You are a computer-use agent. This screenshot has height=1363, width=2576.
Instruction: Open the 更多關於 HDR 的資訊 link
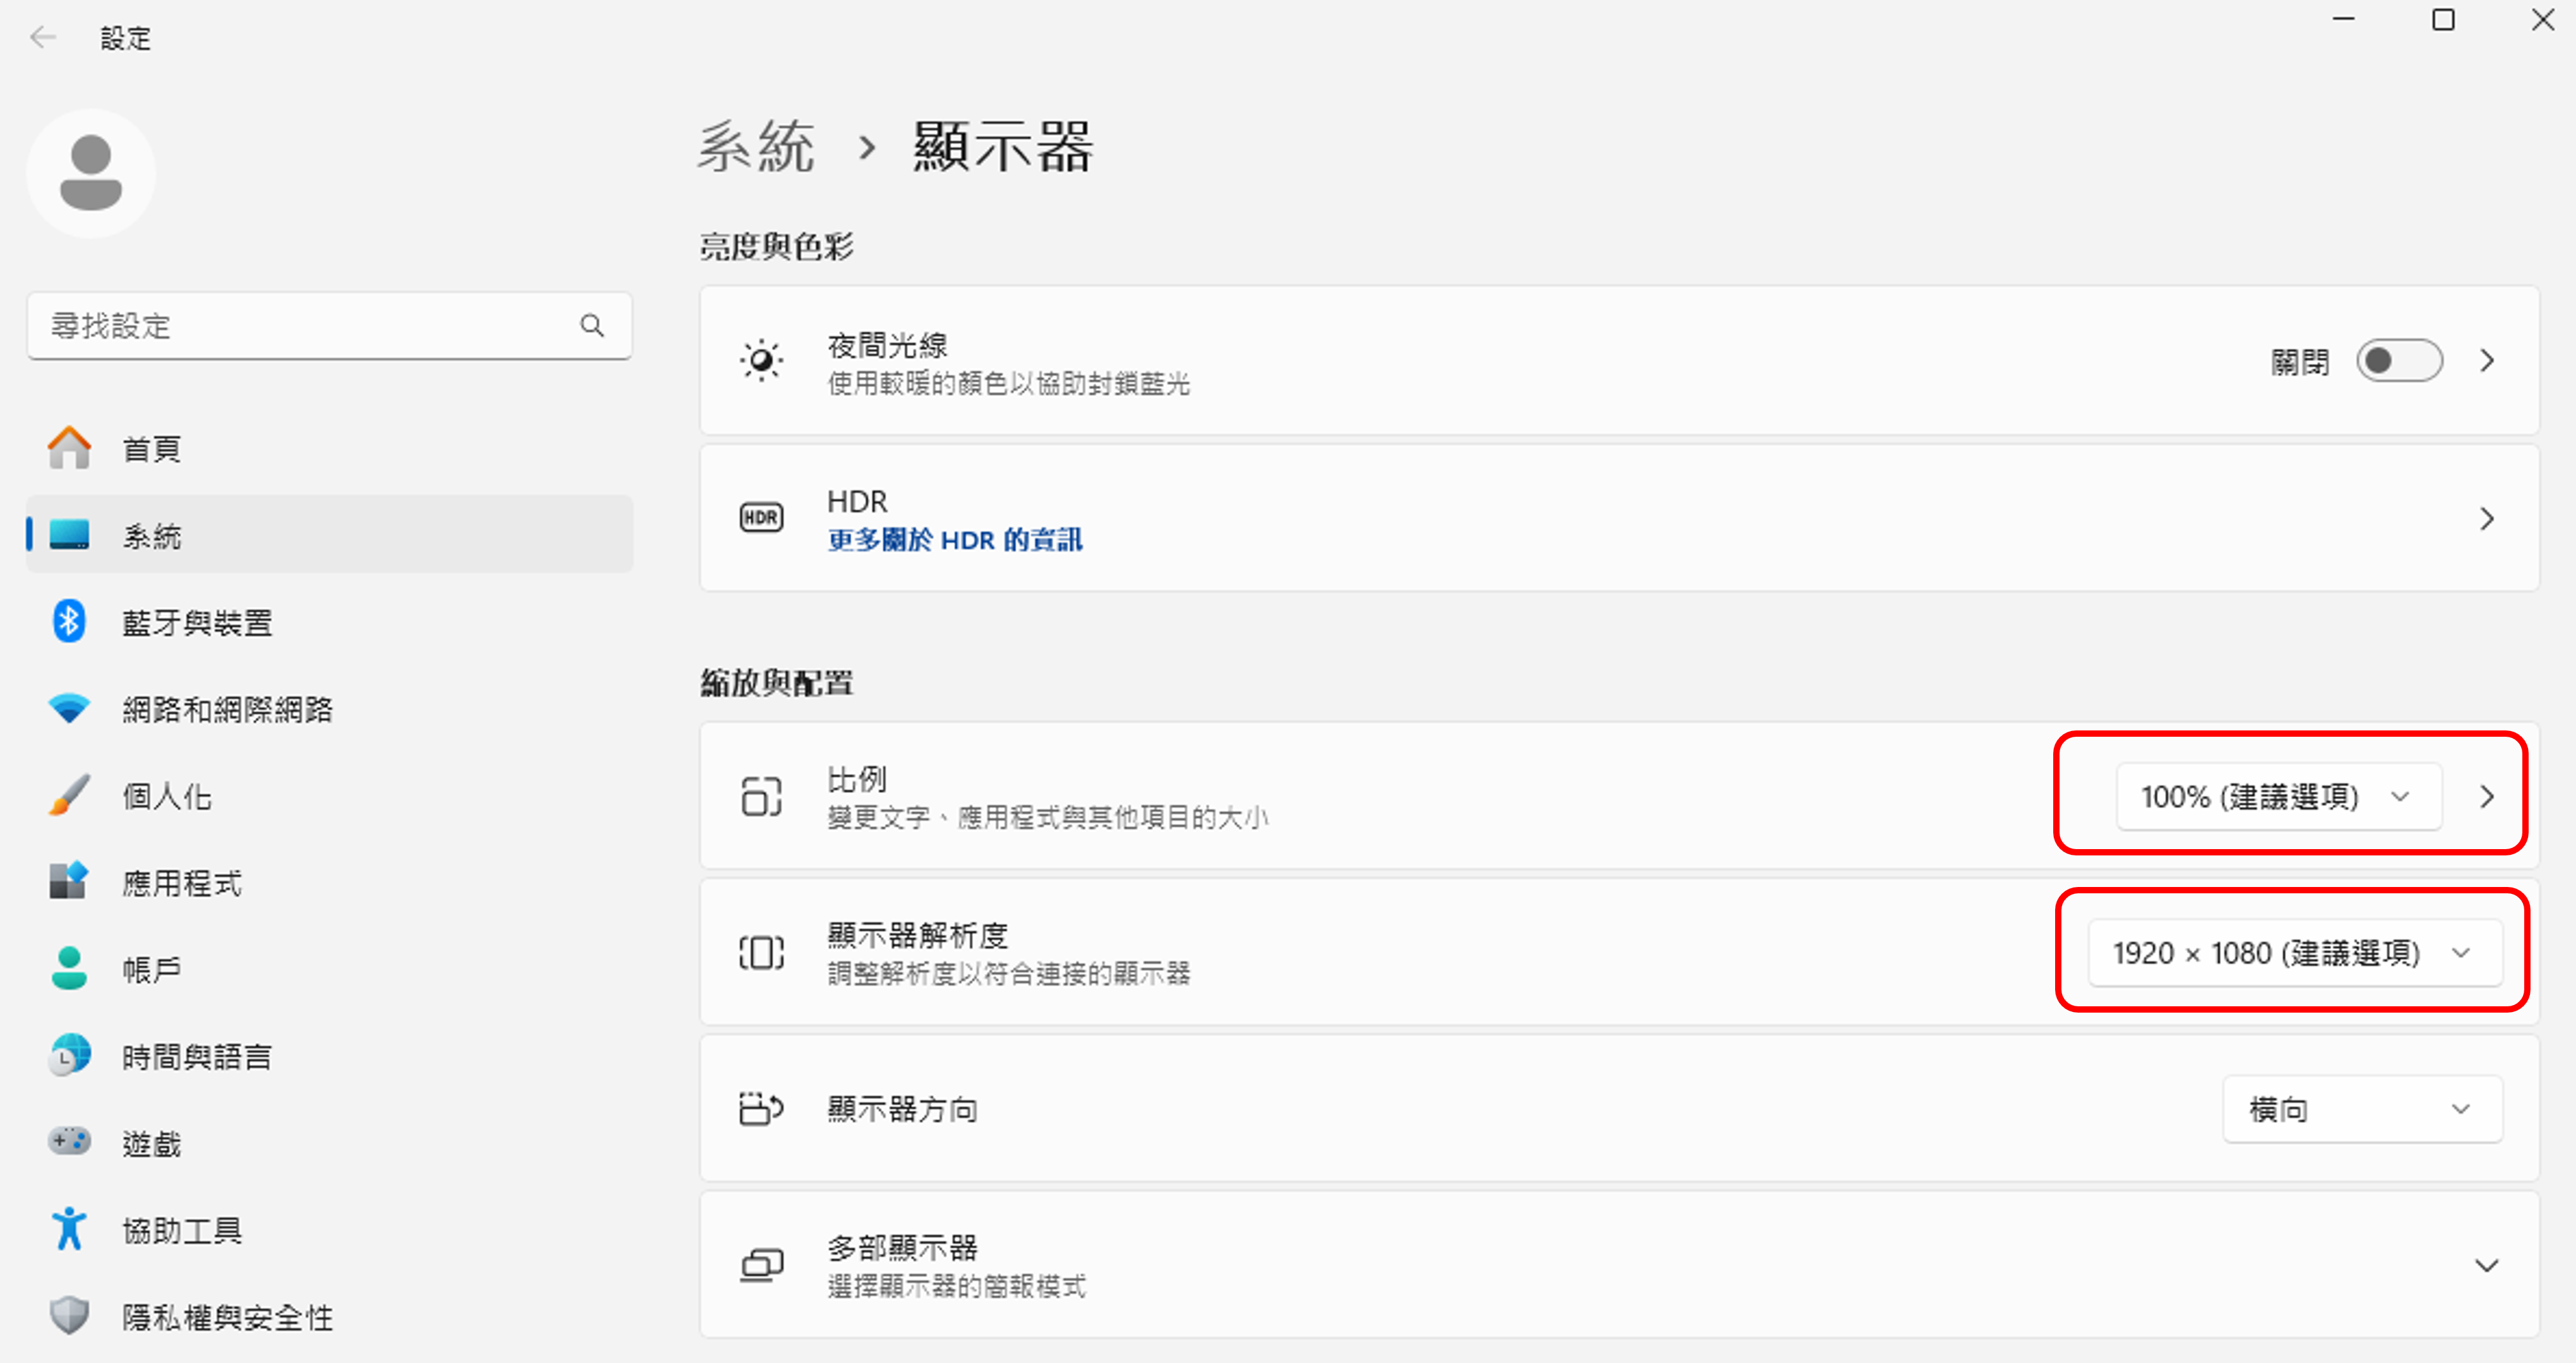click(x=954, y=540)
